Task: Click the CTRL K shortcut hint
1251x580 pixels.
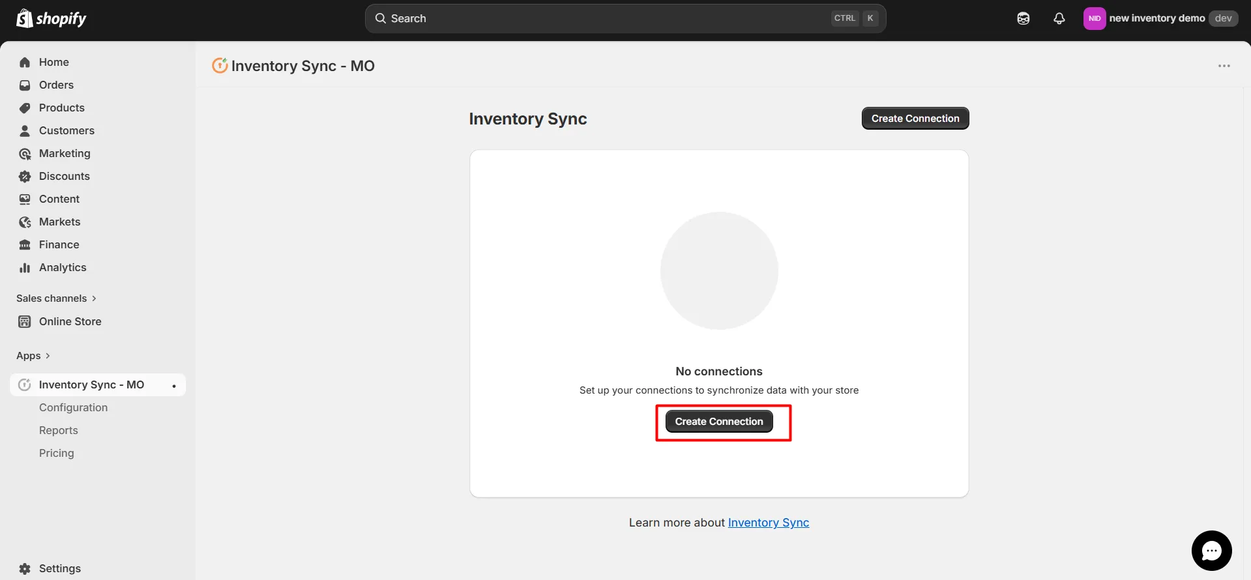Action: (x=855, y=18)
